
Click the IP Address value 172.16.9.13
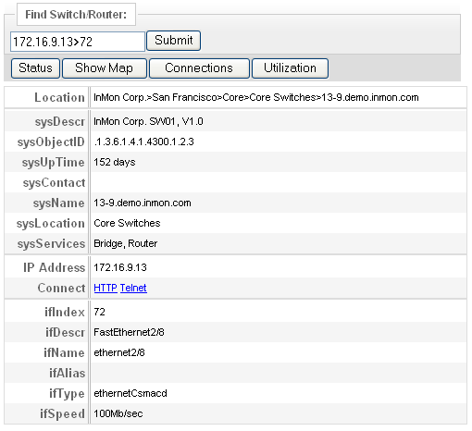120,267
